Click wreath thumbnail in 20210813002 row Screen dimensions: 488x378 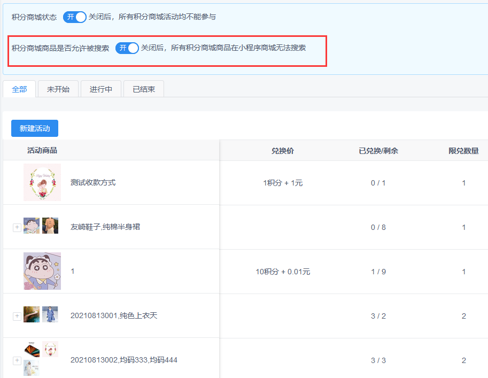click(x=50, y=349)
